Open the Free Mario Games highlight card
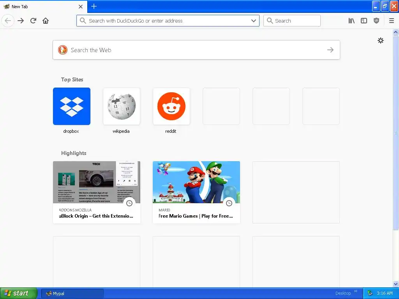Screen dimensions: 399x299 tap(196, 192)
